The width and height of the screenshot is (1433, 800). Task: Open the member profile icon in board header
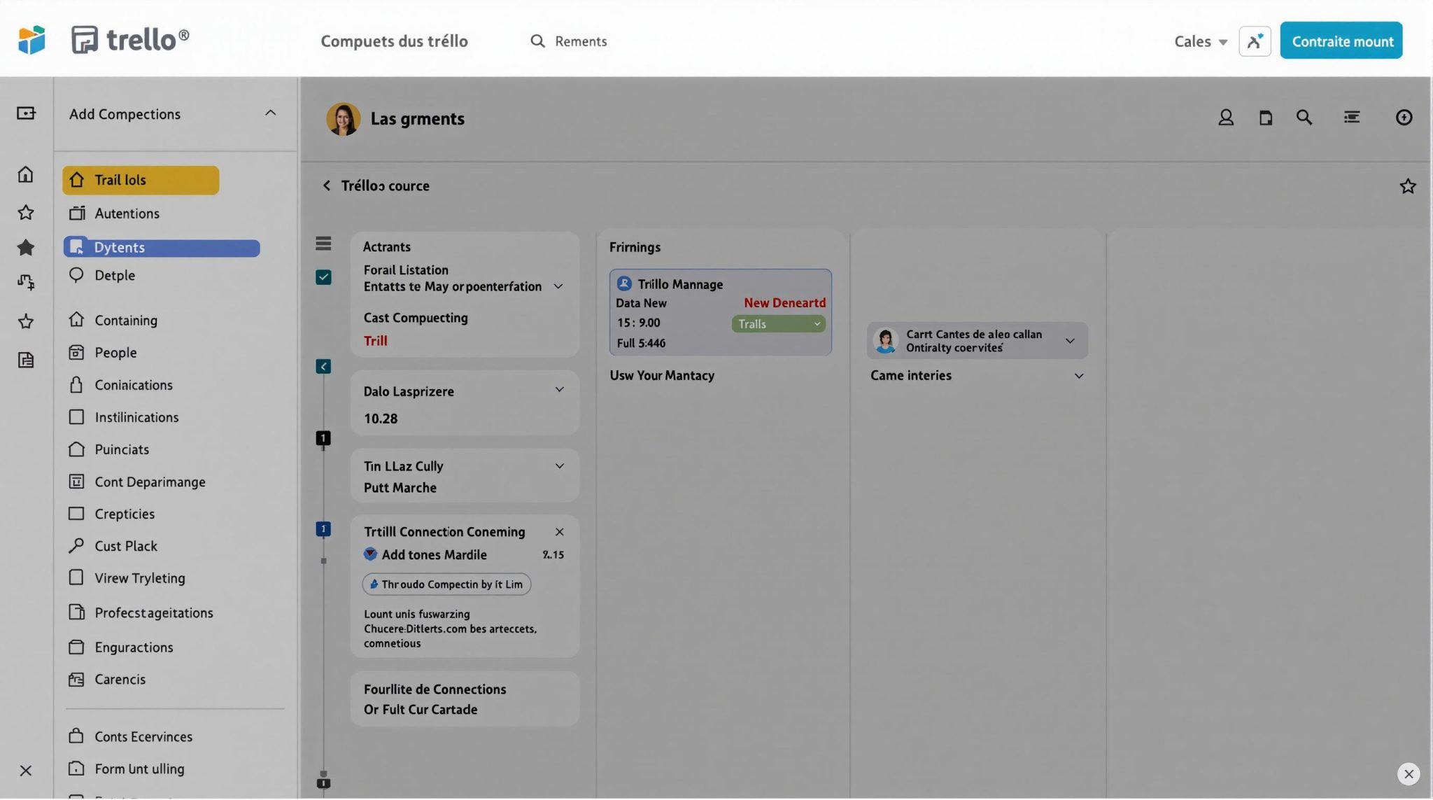click(1225, 118)
